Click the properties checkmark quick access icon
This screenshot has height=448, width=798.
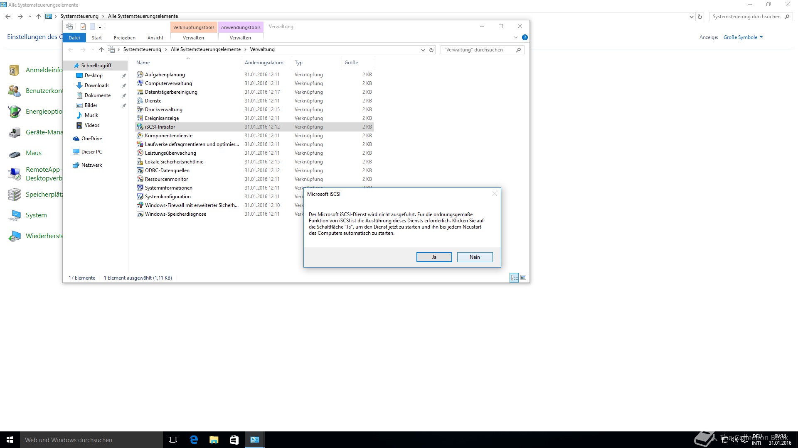tap(83, 27)
